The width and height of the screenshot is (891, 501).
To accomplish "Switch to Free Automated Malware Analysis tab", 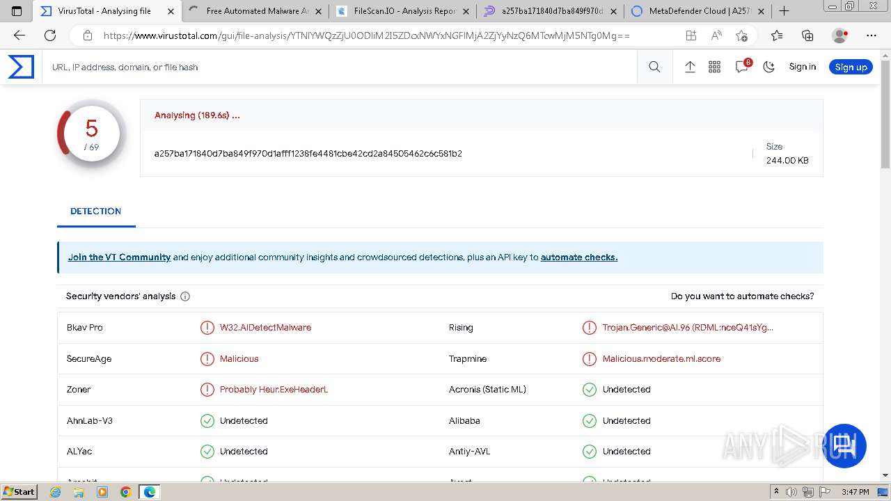I will [256, 11].
